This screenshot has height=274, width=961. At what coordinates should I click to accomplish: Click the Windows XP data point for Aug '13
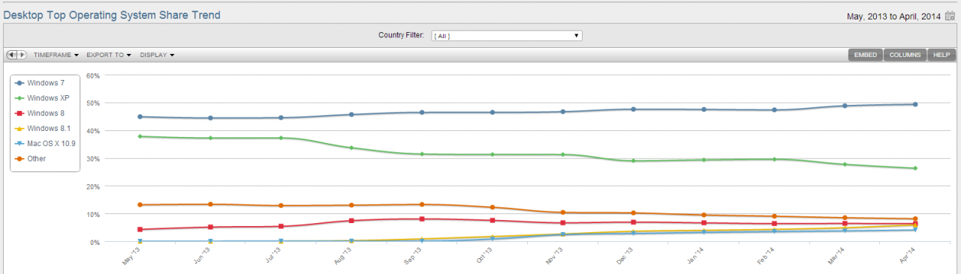pos(351,147)
